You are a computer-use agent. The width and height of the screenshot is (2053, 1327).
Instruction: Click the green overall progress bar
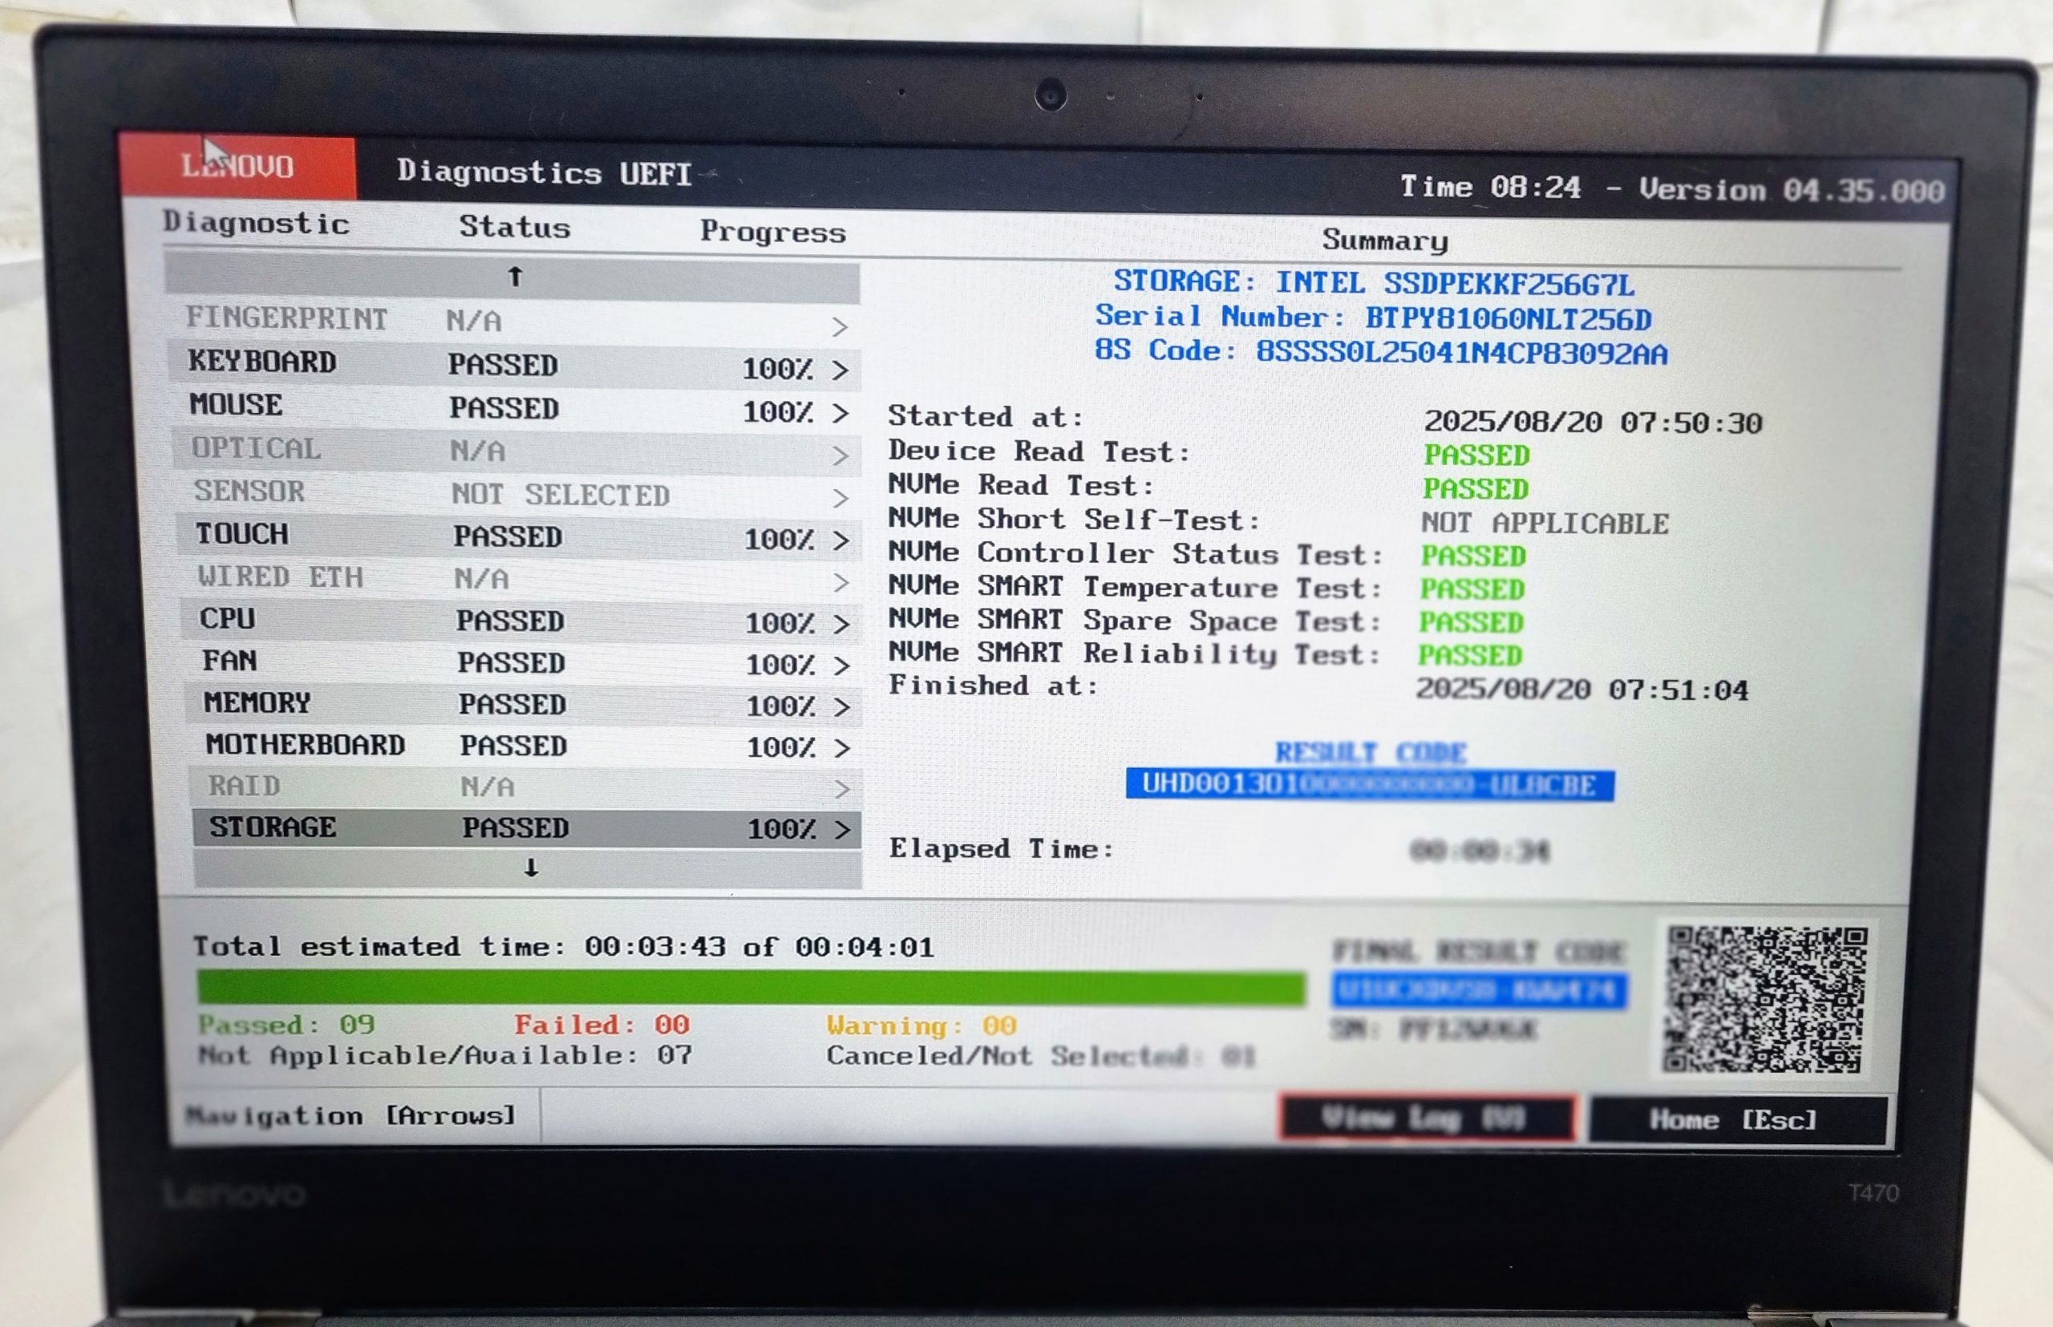[x=751, y=988]
